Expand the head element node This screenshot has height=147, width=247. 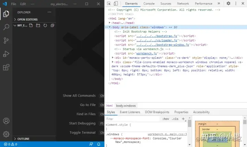pyautogui.click(x=109, y=23)
